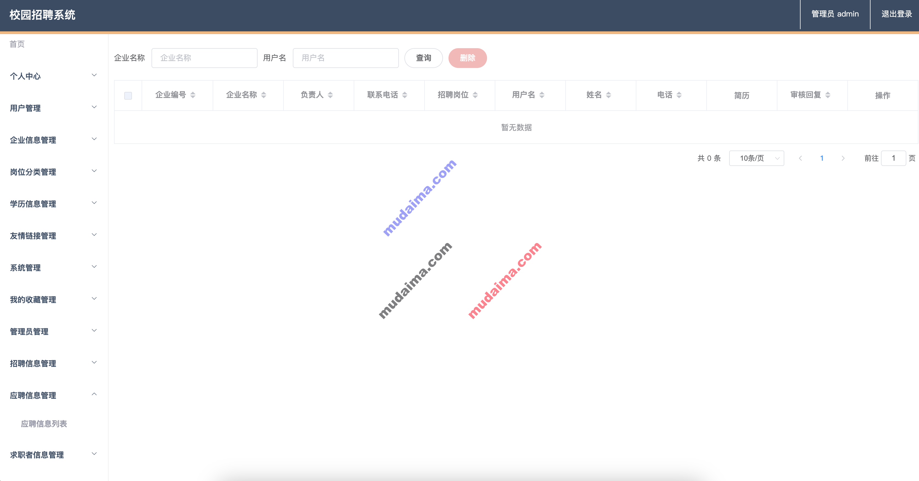Sort table by 负责人 column
919x481 pixels.
pos(330,95)
